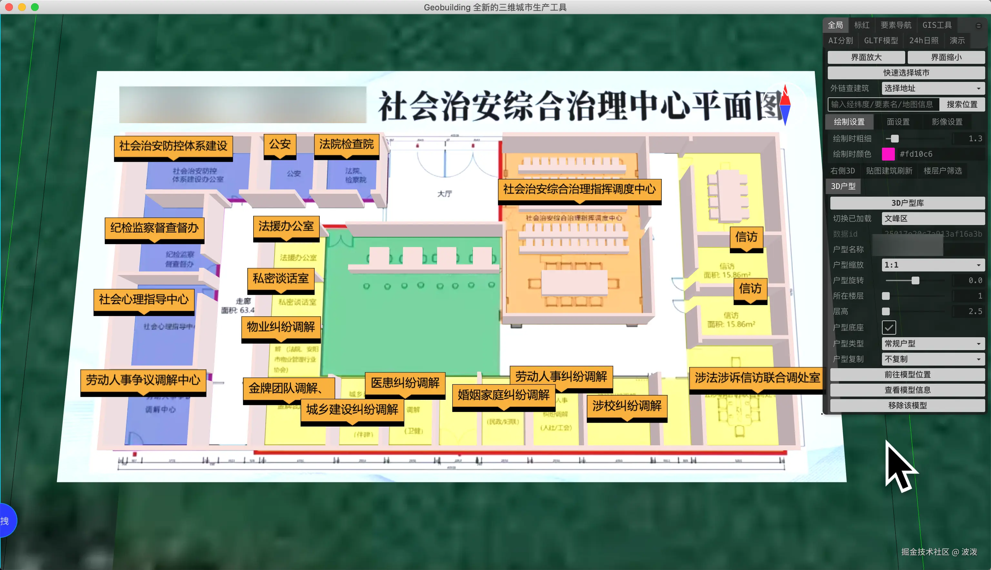Toggle the 楼层户筛选 option

pos(942,171)
